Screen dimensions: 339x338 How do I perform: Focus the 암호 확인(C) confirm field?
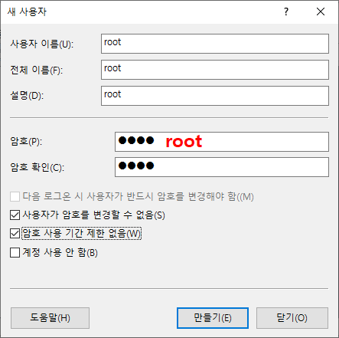coord(222,167)
